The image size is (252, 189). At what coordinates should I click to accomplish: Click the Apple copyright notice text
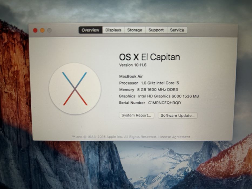click(114, 137)
